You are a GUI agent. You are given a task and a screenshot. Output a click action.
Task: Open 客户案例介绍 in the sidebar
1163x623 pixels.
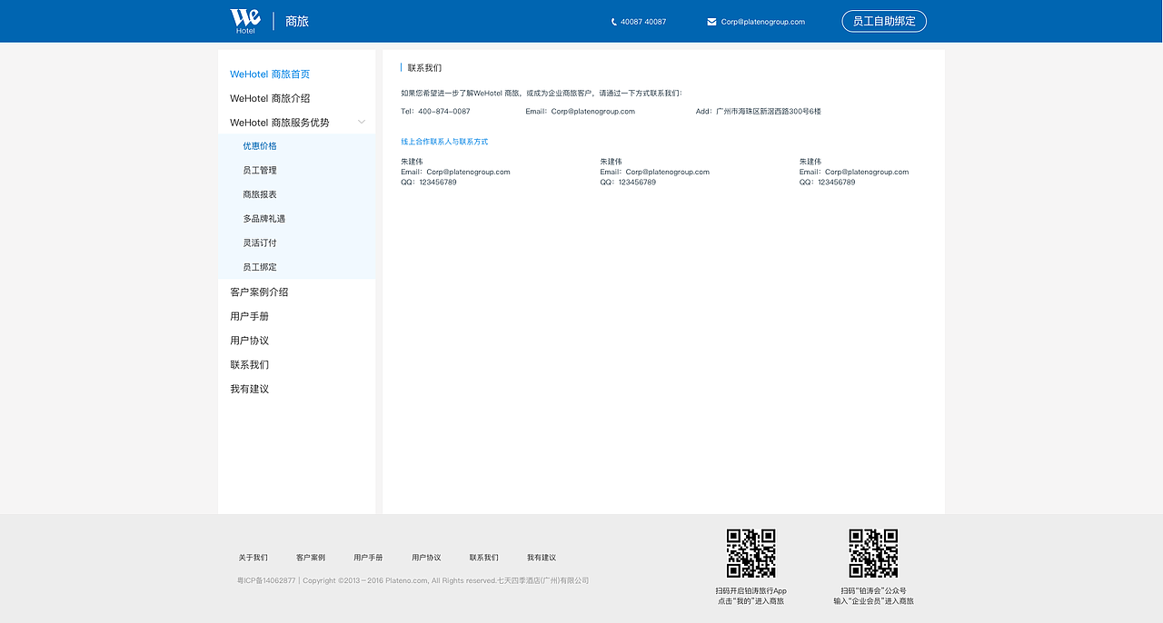260,292
